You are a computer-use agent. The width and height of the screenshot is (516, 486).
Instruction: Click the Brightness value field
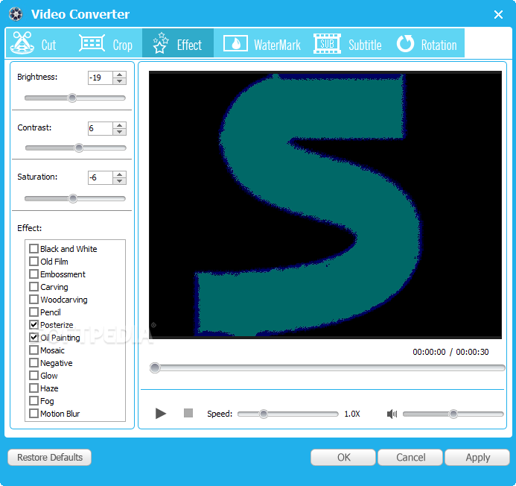(x=101, y=78)
